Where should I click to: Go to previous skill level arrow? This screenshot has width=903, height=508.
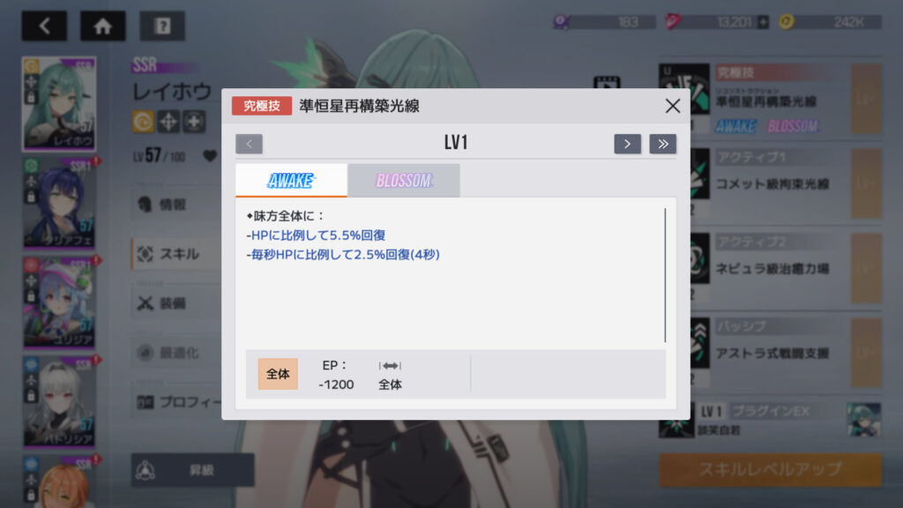[x=249, y=144]
